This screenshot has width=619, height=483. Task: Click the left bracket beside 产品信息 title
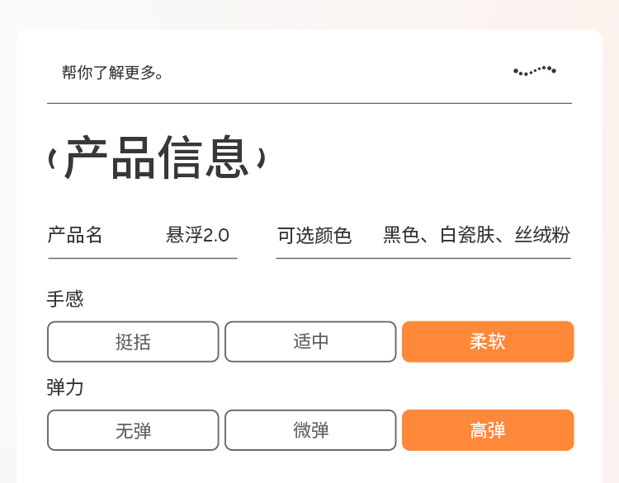(x=52, y=158)
